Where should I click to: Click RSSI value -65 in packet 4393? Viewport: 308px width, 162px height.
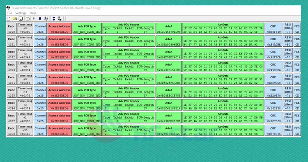tap(287, 70)
